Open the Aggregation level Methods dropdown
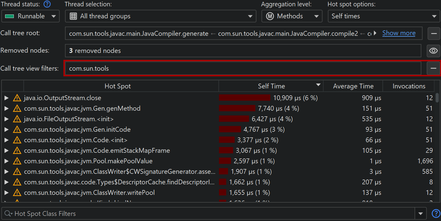The height and width of the screenshot is (221, 441). click(292, 16)
